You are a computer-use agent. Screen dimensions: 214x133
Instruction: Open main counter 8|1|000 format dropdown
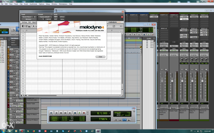pyautogui.click(x=109, y=113)
